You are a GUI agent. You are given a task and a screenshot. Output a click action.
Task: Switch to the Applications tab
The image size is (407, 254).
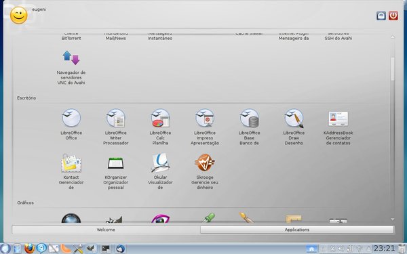[x=297, y=230]
